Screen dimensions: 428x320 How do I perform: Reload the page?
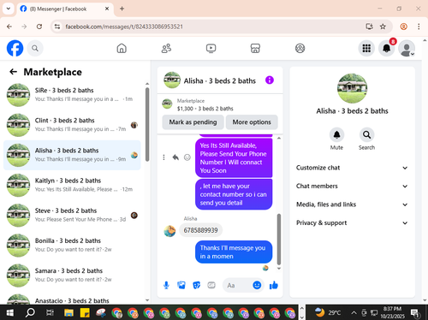pos(39,27)
